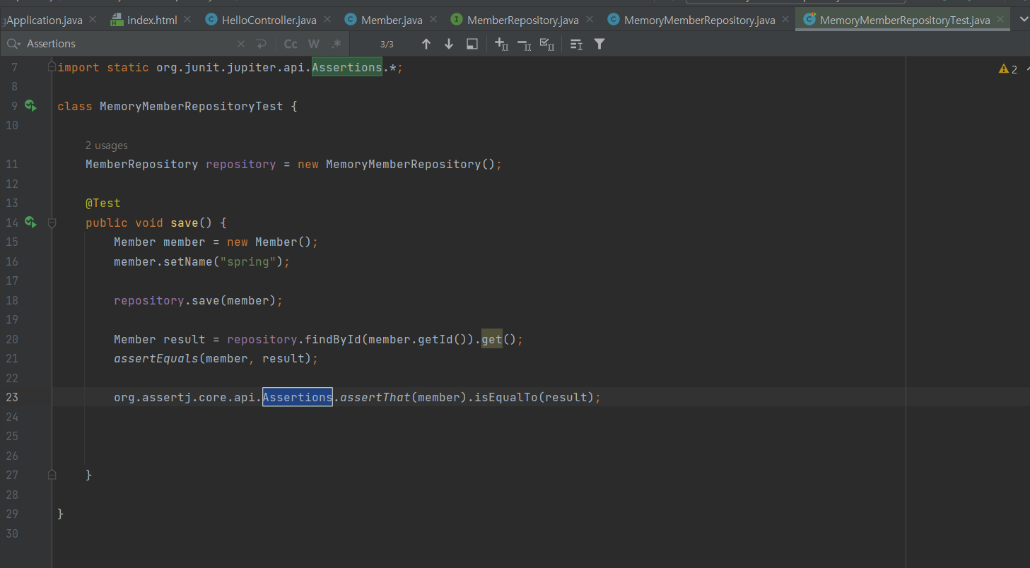Click the highlighted get() call on line 20
Image resolution: width=1030 pixels, height=568 pixels.
point(492,339)
